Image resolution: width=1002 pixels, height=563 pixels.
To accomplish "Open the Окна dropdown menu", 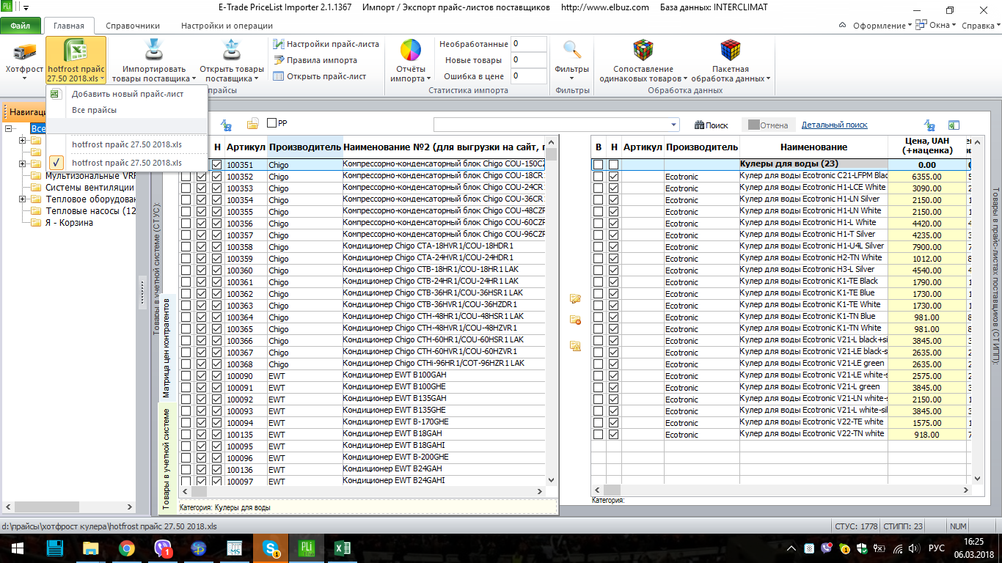I will click(937, 25).
